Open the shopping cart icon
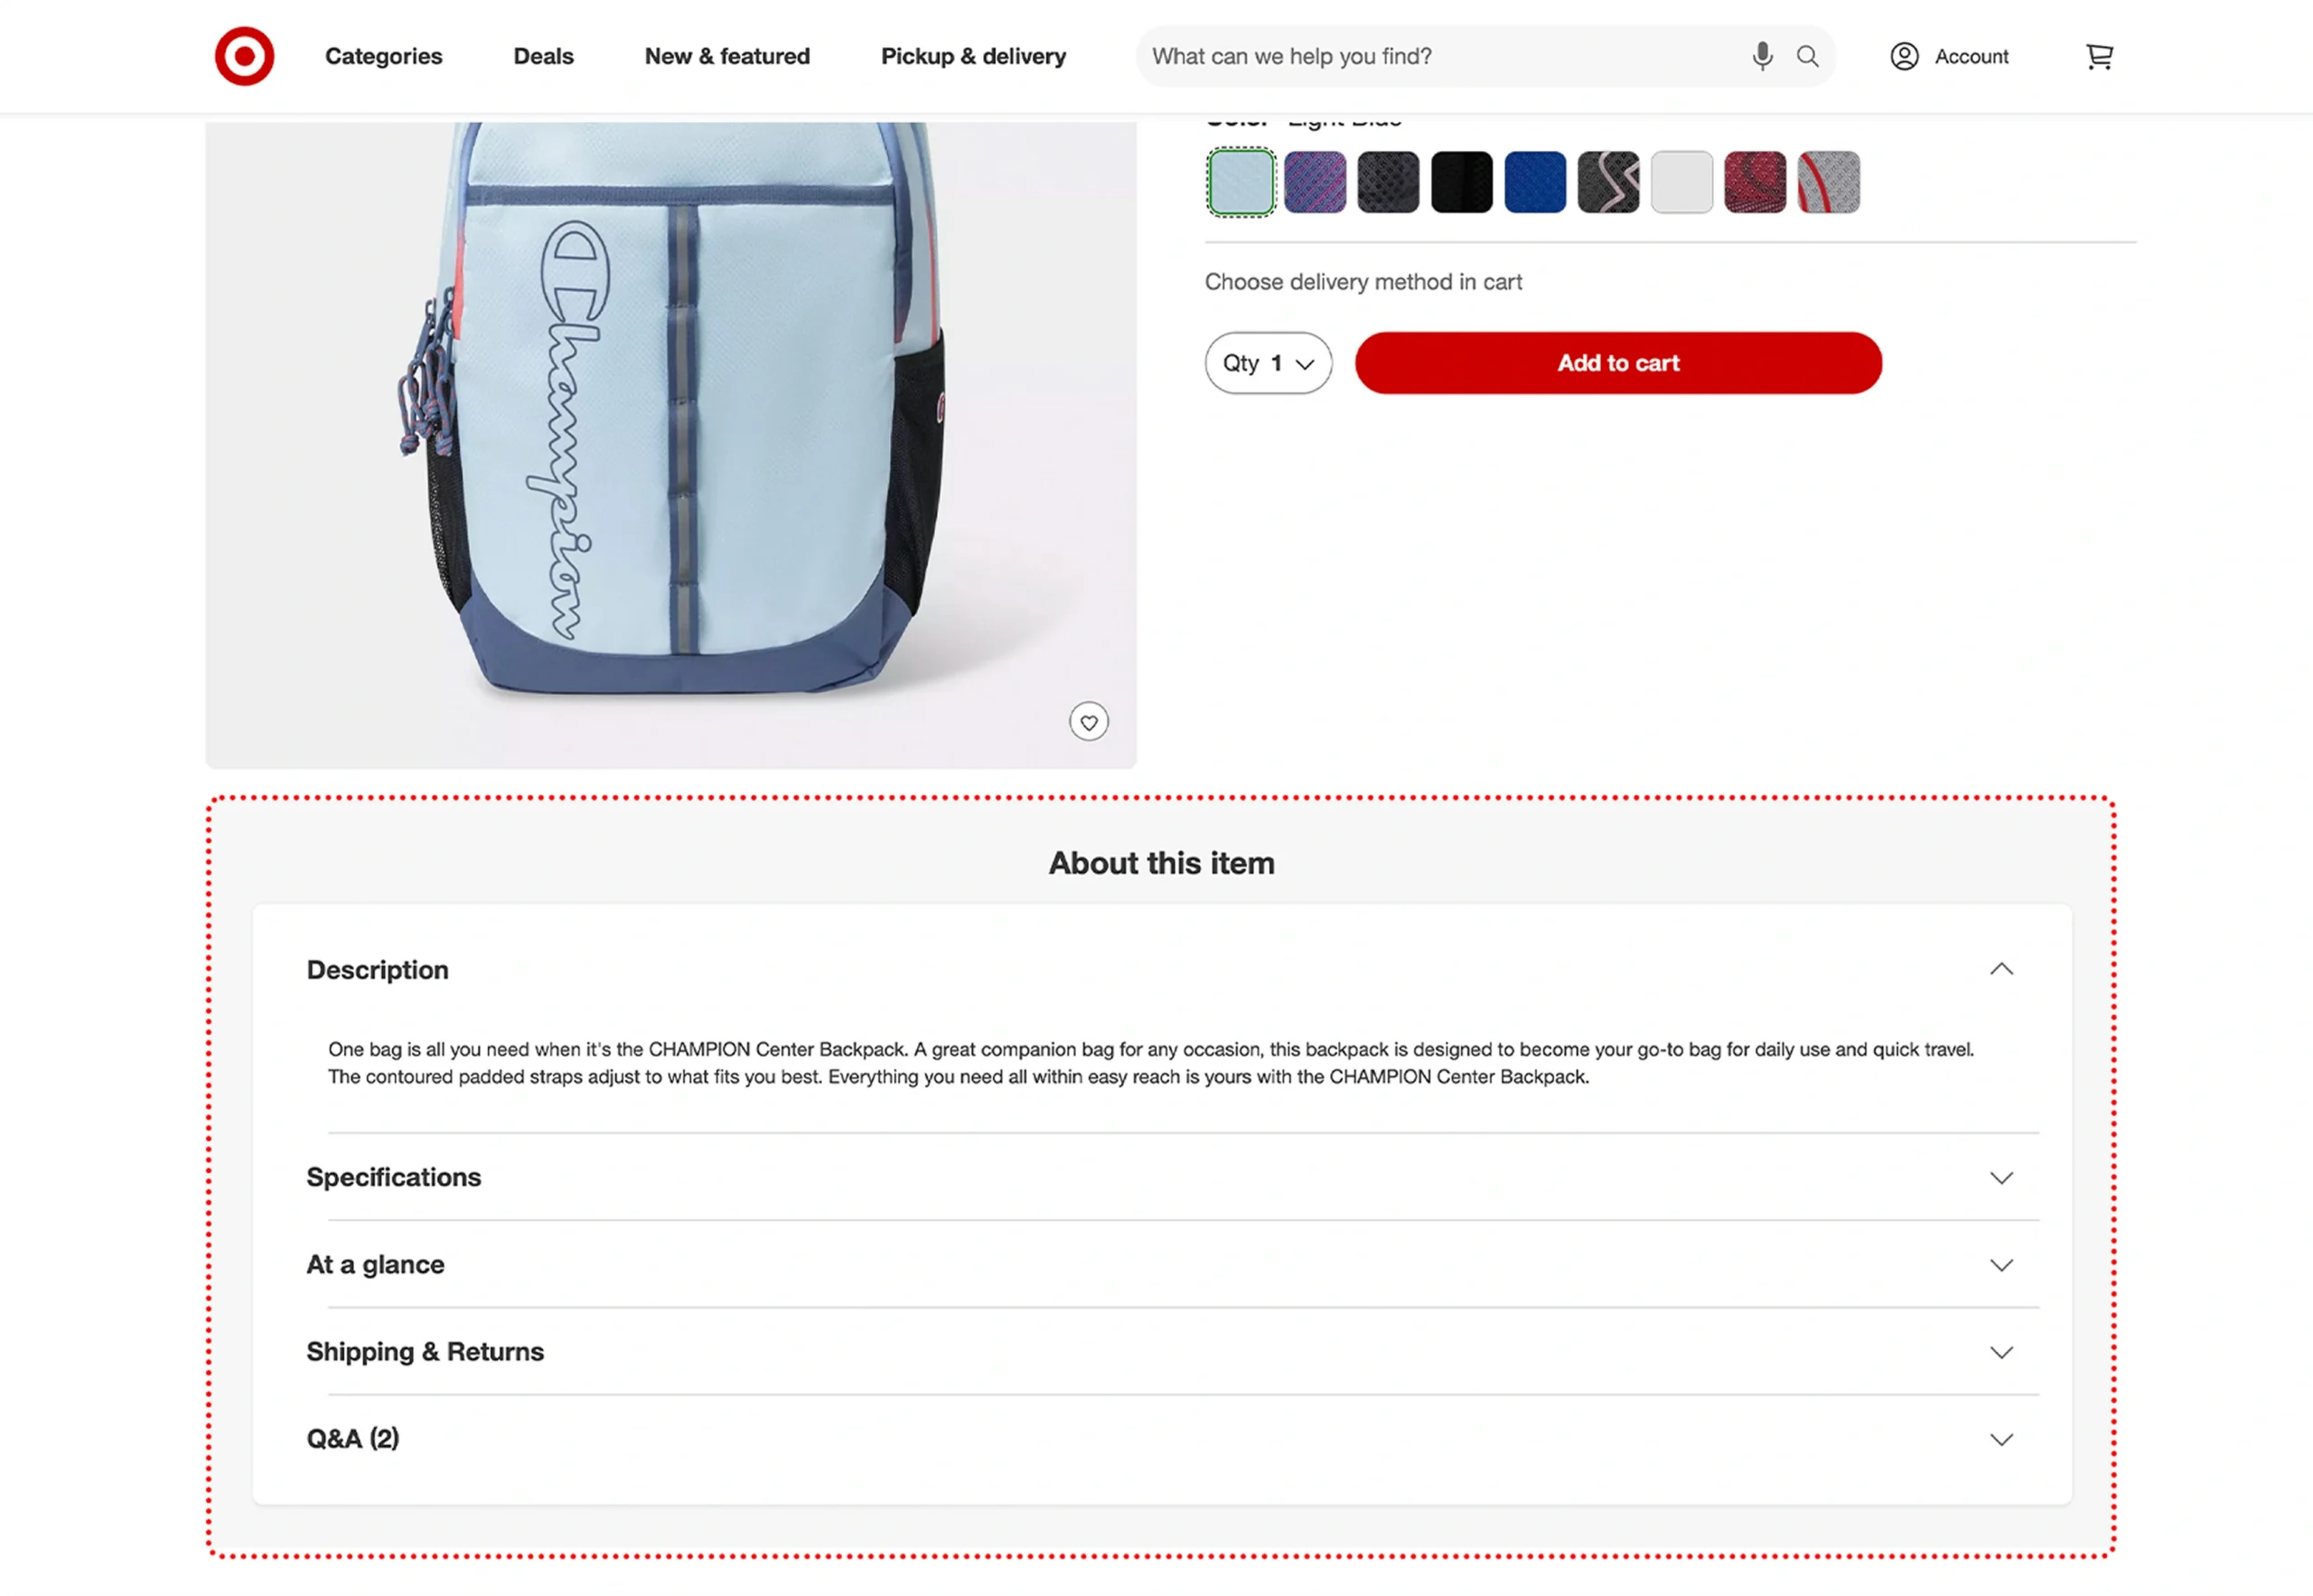 tap(2099, 56)
